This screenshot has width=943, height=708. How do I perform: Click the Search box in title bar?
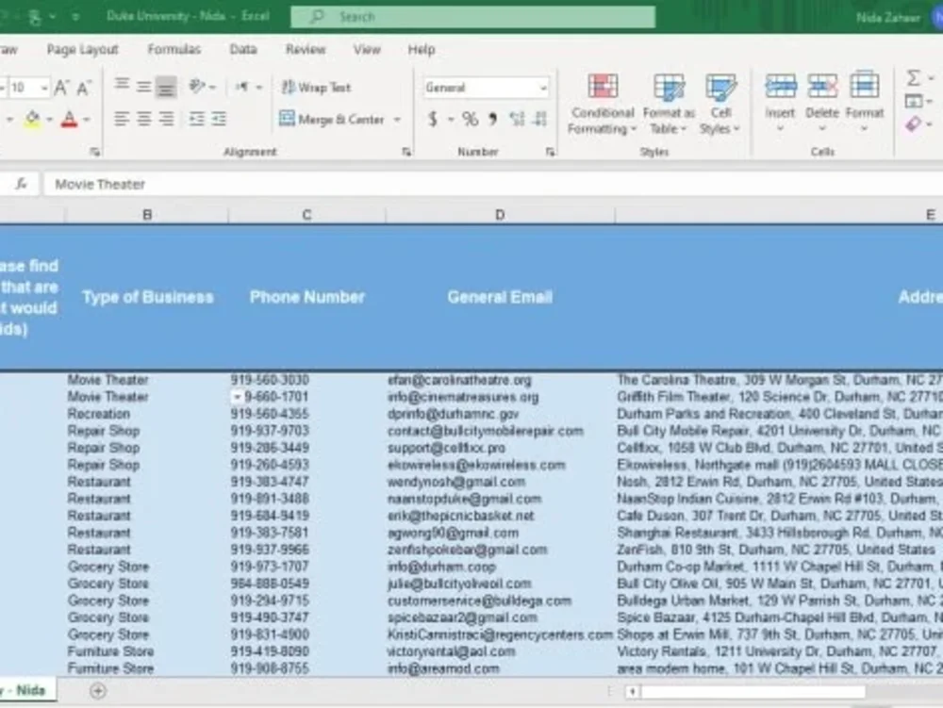click(x=472, y=17)
